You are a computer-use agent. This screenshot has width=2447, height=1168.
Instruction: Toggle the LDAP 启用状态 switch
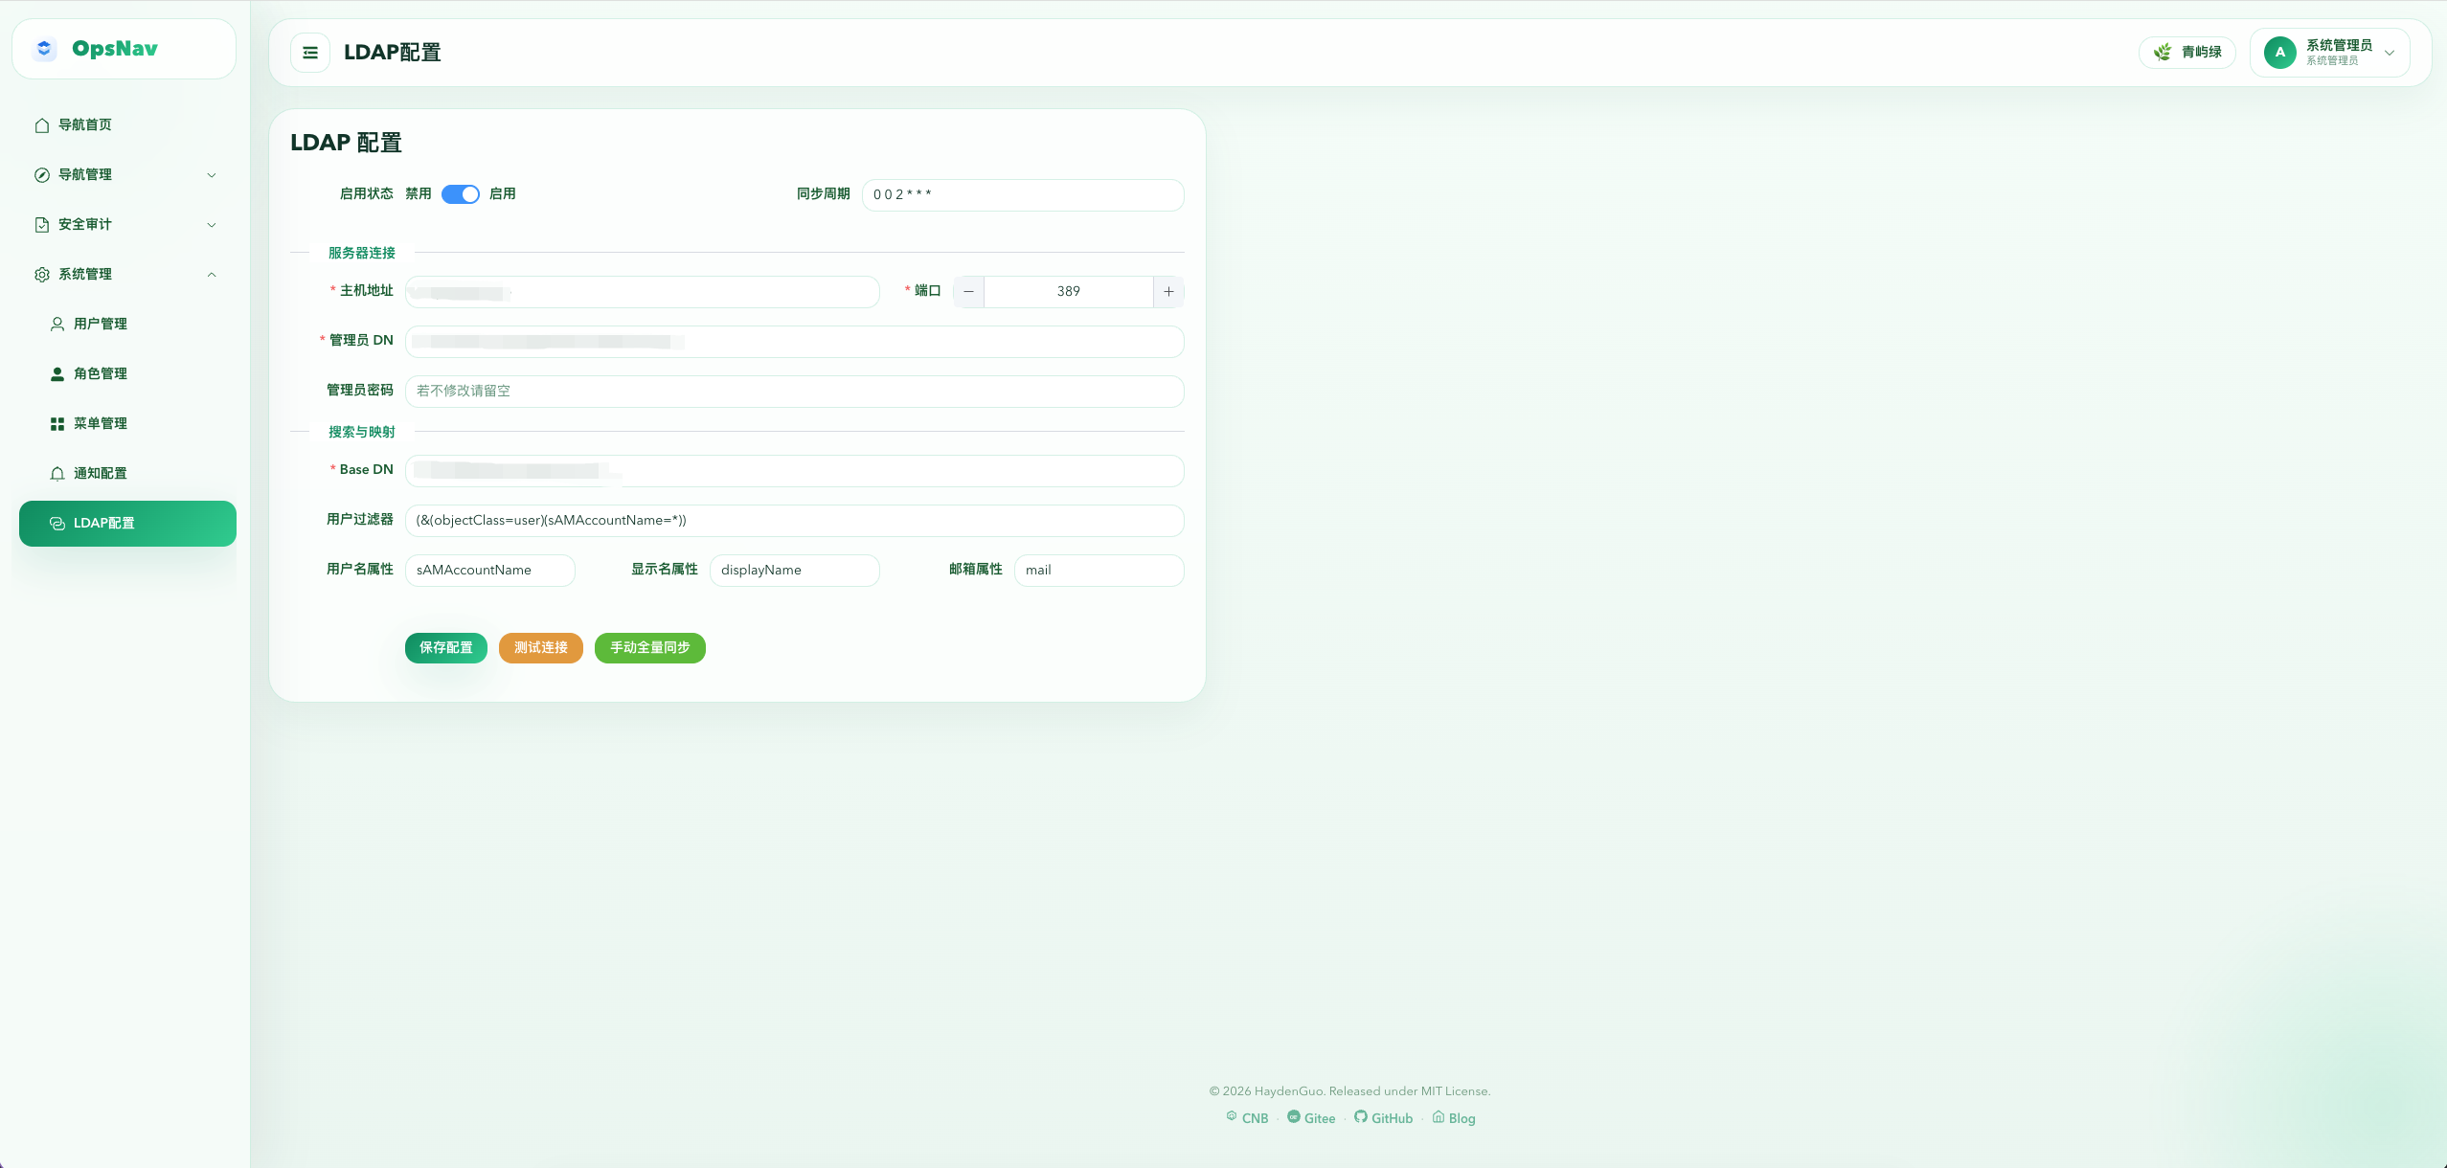tap(461, 194)
